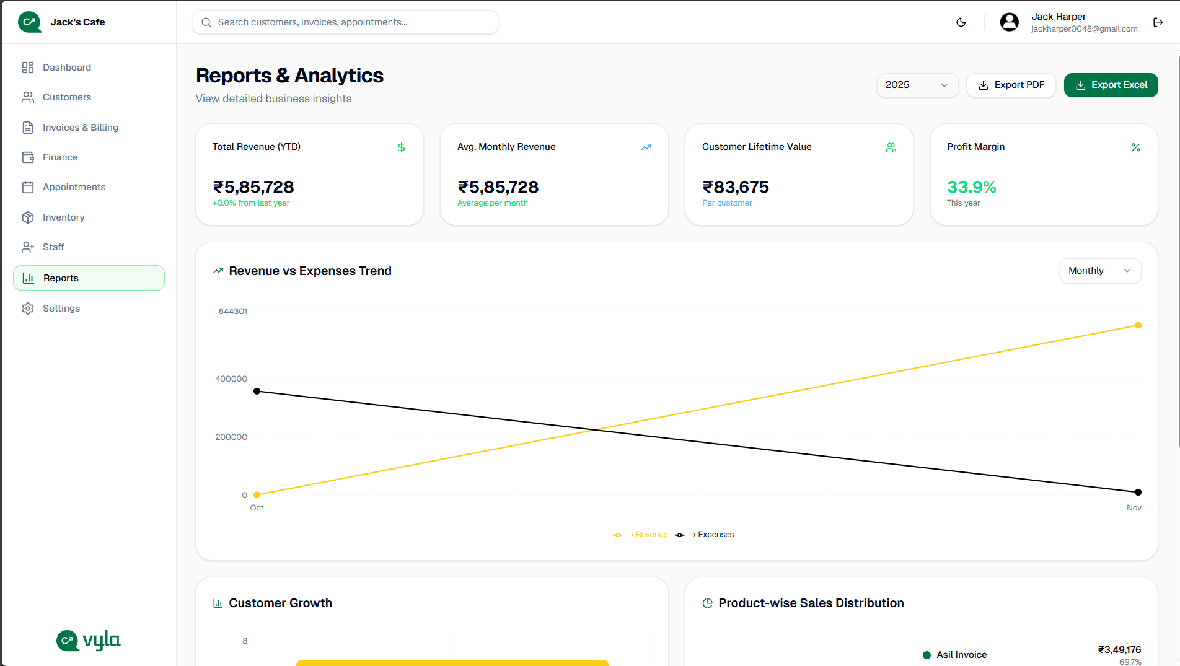The height and width of the screenshot is (666, 1180).
Task: Click the Export Excel button
Action: (x=1111, y=85)
